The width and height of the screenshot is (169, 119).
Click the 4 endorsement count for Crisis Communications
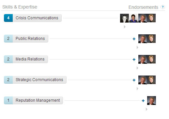[8, 18]
